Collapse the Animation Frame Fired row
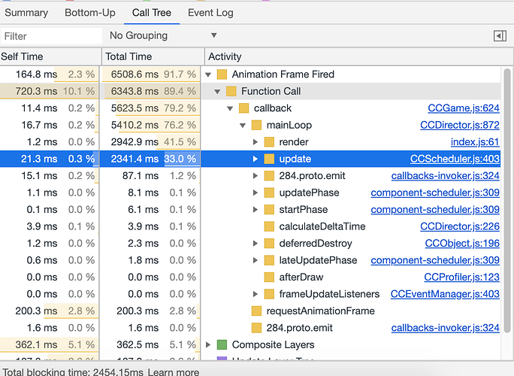This screenshot has height=376, width=514. point(209,74)
